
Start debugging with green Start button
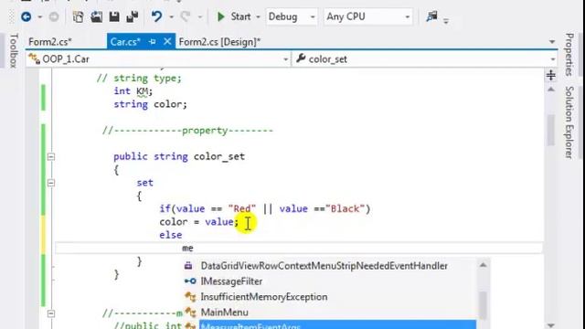pyautogui.click(x=234, y=16)
